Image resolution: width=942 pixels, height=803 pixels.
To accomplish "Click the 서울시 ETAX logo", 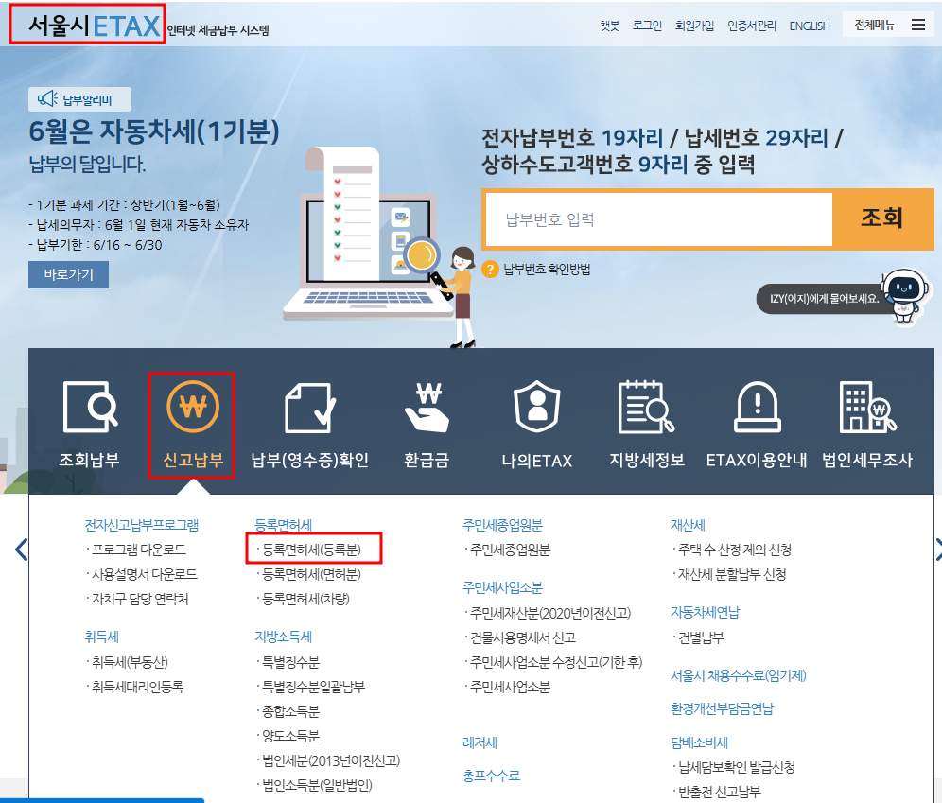I will 94,26.
